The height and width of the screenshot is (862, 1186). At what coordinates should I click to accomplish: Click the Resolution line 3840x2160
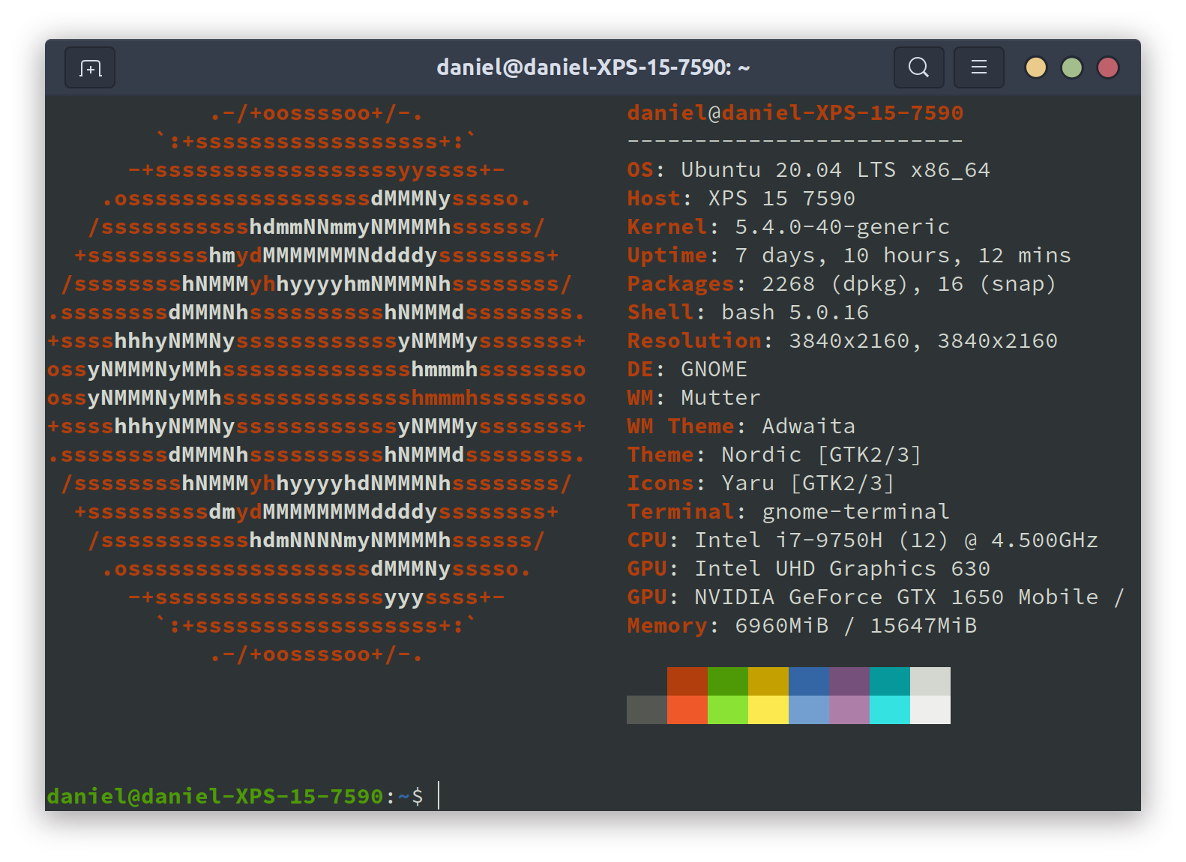click(842, 341)
